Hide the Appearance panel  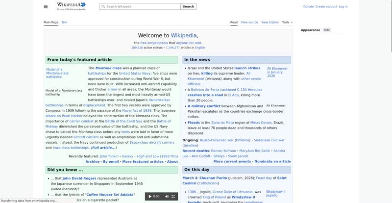(327, 30)
